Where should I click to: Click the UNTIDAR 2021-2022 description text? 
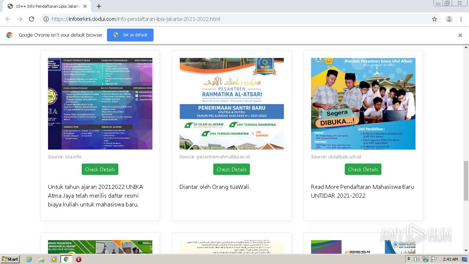click(x=362, y=191)
